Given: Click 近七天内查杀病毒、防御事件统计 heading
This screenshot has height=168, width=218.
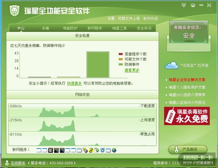Looking at the screenshot, I should (x=37, y=46).
